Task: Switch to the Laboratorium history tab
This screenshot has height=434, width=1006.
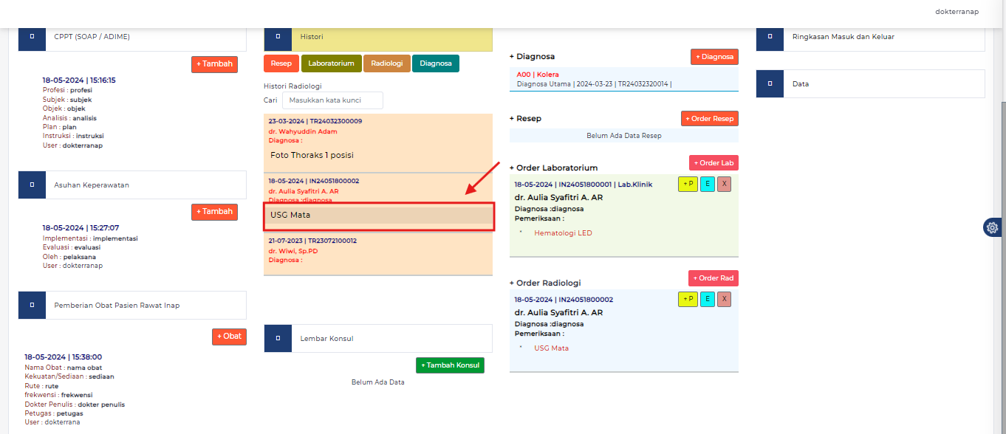Action: 331,63
